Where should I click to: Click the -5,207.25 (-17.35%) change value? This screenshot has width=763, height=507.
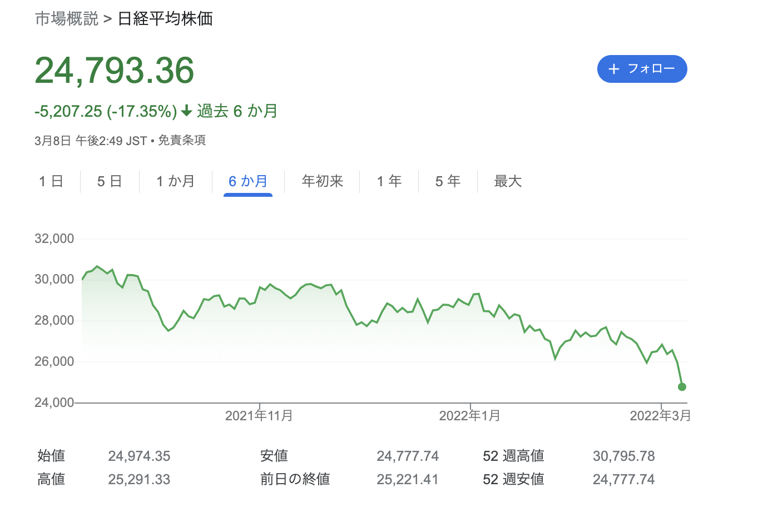106,111
